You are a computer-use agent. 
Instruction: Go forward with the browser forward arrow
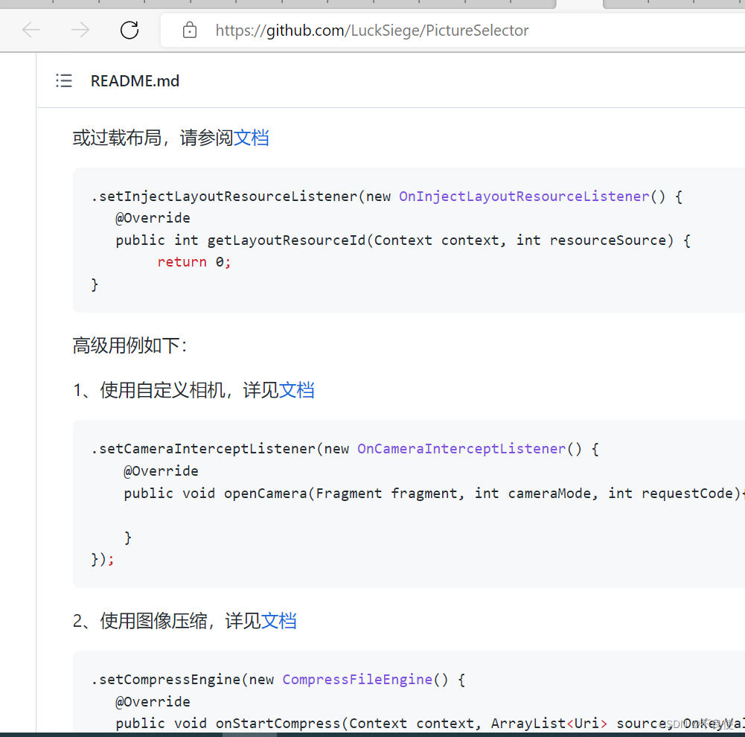pos(80,30)
